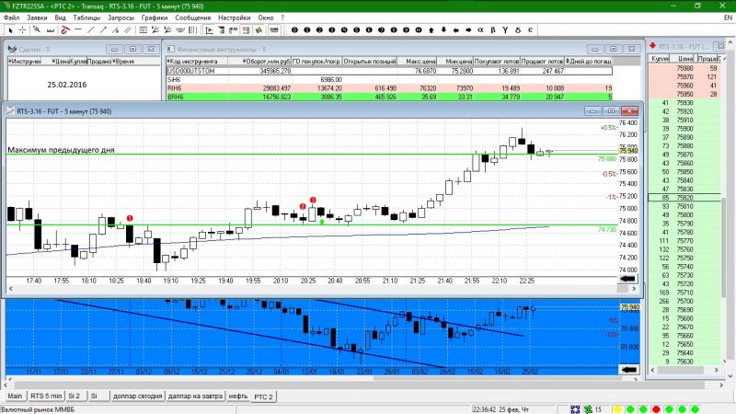Click scroll-right arrow under the order book

(x=717, y=370)
